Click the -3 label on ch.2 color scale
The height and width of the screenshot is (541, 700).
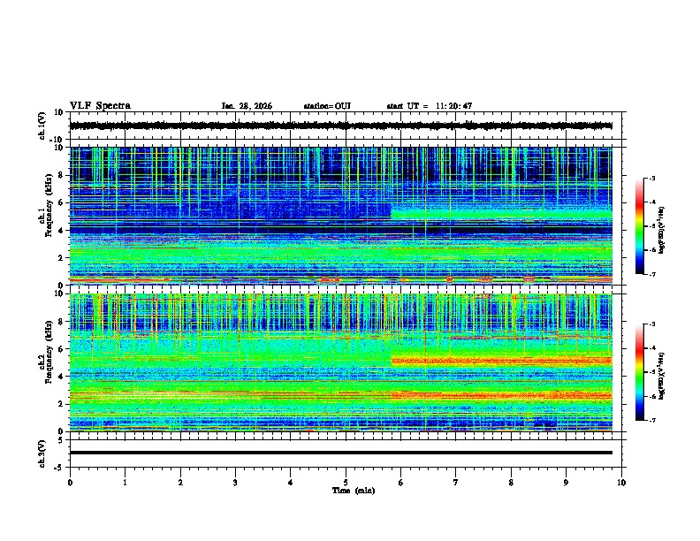coord(652,324)
